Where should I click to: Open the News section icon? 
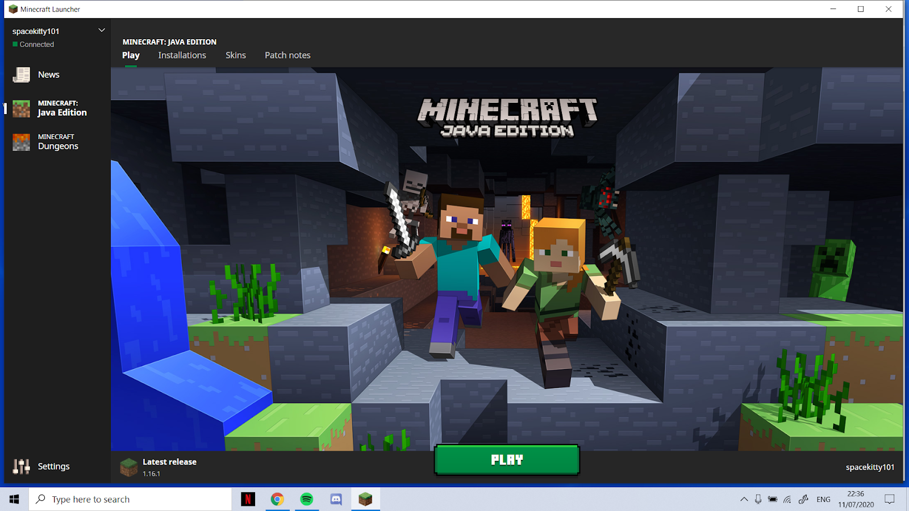(22, 75)
